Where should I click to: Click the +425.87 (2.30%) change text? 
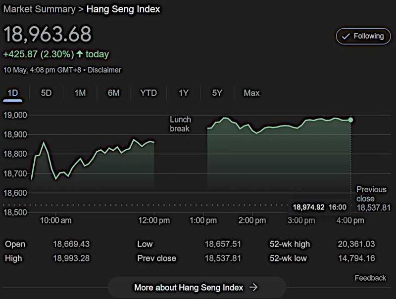point(39,54)
